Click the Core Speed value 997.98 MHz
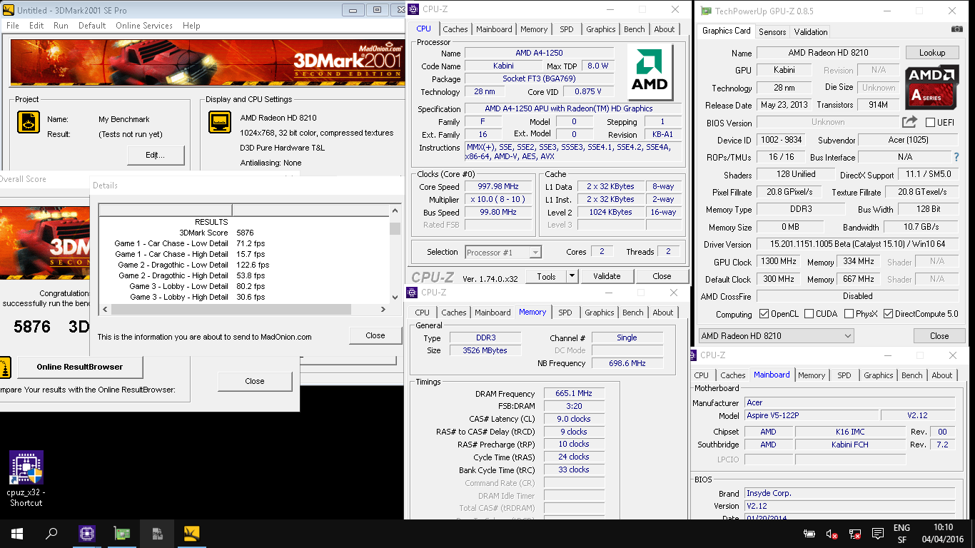Screen dimensions: 975x548 pyautogui.click(x=499, y=187)
